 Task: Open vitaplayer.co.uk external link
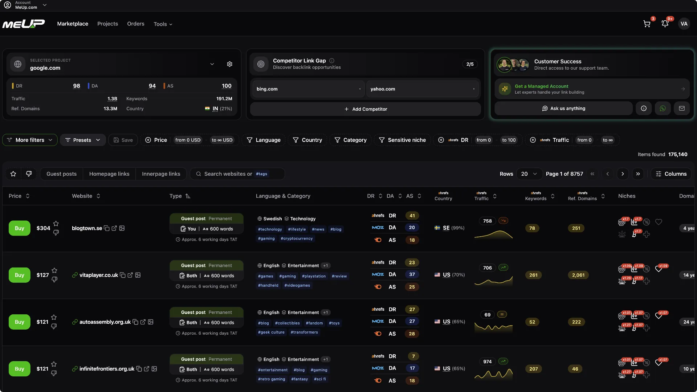130,275
